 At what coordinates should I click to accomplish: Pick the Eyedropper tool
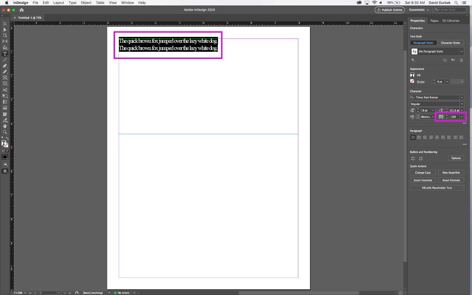tap(5, 120)
